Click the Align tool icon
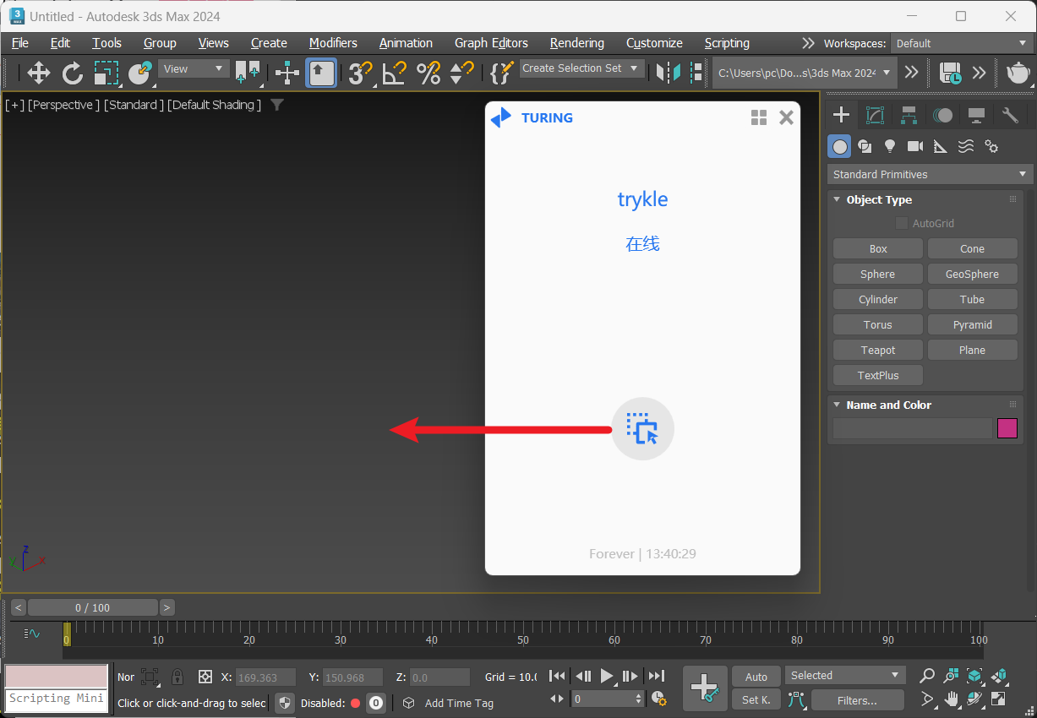The height and width of the screenshot is (718, 1037). click(696, 73)
